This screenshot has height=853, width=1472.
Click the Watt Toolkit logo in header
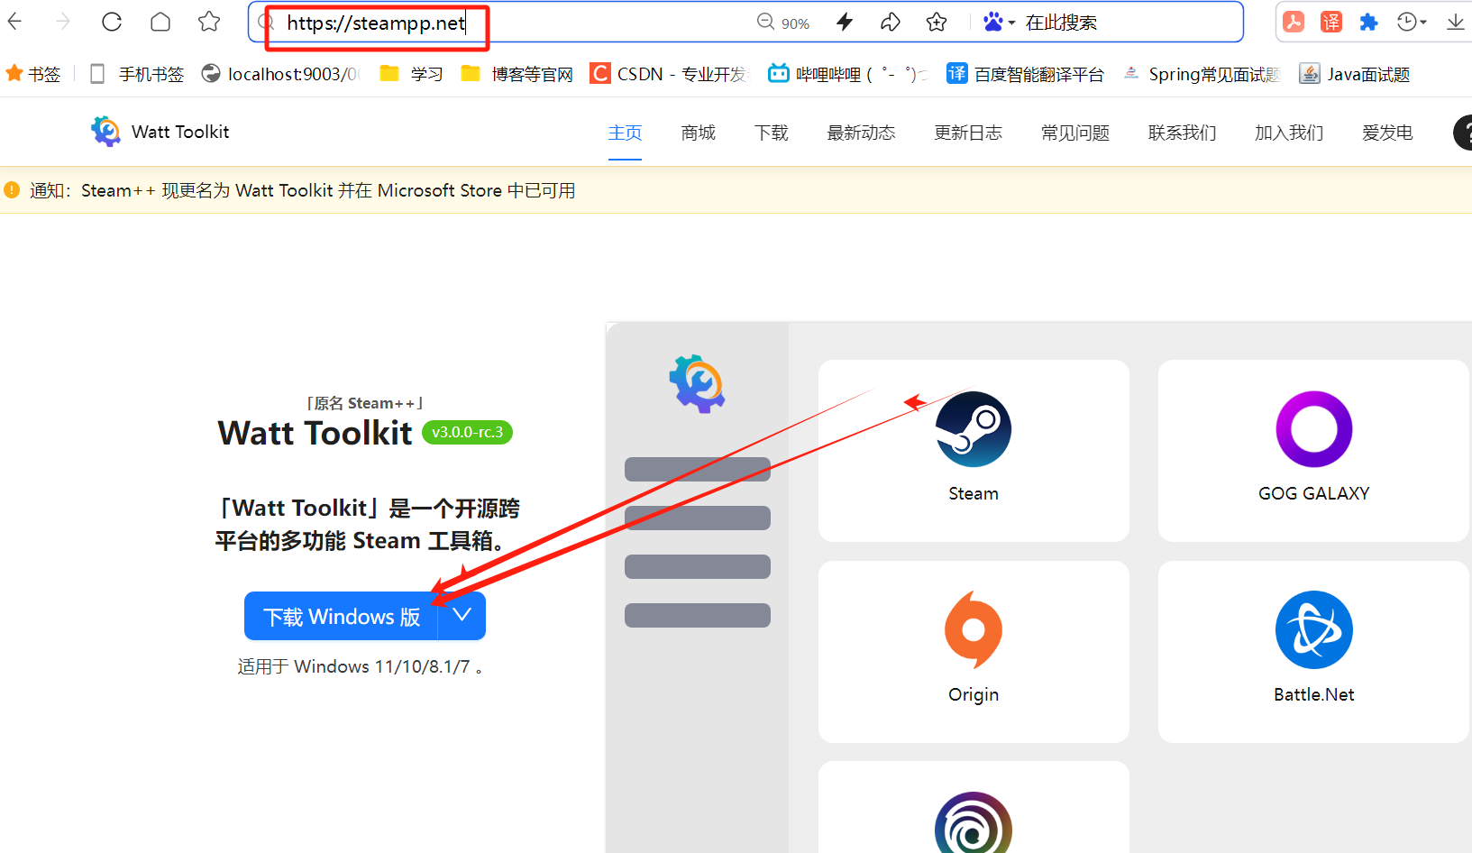(x=160, y=132)
